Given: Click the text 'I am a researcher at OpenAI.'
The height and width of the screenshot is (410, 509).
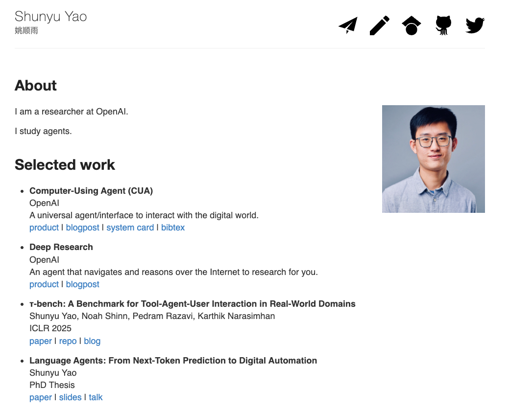Looking at the screenshot, I should pos(72,112).
